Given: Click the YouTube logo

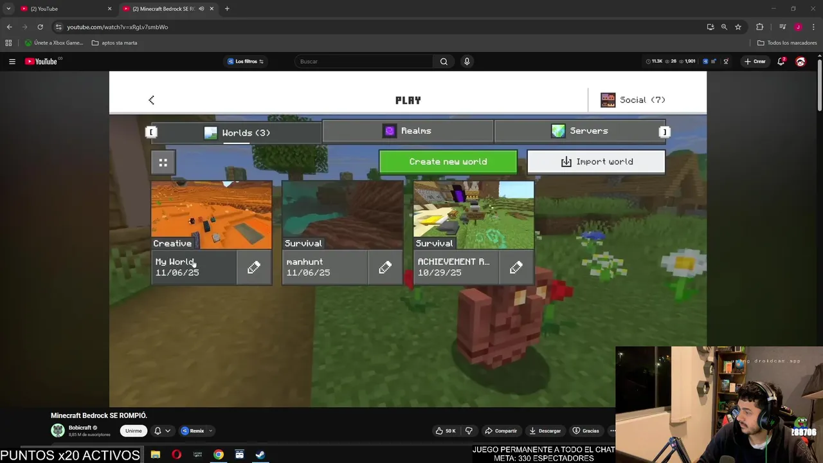Looking at the screenshot, I should pyautogui.click(x=41, y=61).
